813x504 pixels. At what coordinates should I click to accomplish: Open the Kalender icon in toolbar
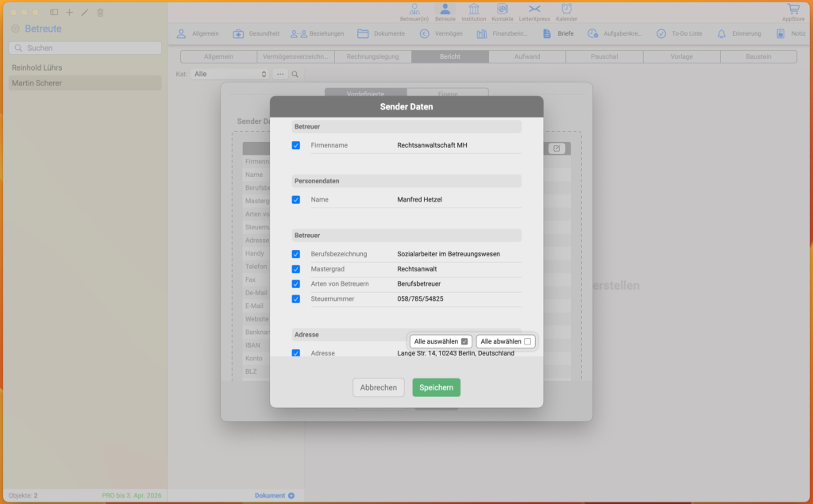click(566, 10)
